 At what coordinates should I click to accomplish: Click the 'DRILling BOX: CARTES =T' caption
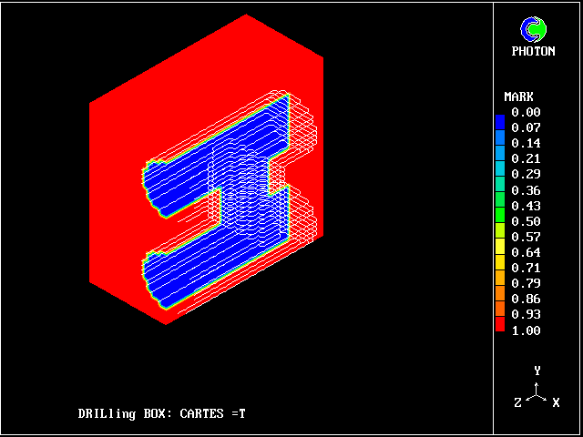[161, 414]
